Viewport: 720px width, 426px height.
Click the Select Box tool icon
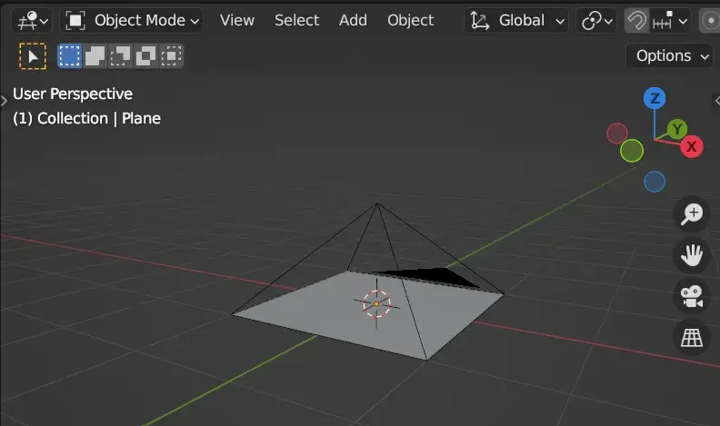pos(33,56)
